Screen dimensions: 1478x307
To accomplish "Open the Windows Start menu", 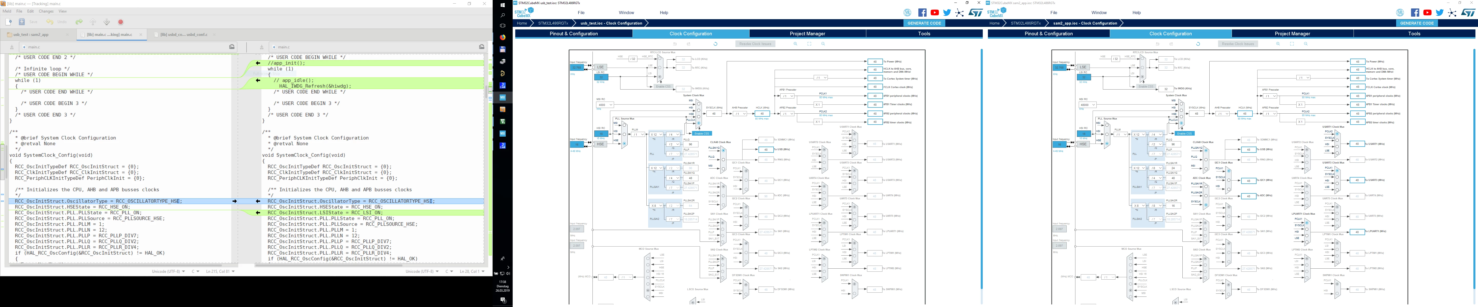I will coord(503,5).
